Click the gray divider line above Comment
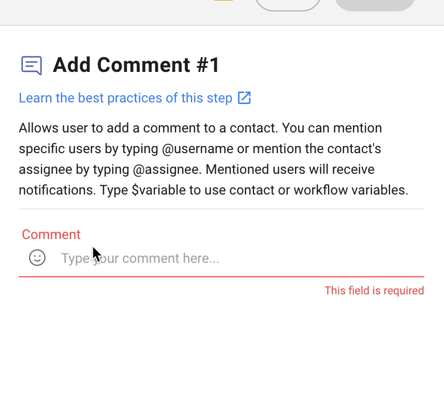Screen dimensions: 444x418 pyautogui.click(x=221, y=209)
